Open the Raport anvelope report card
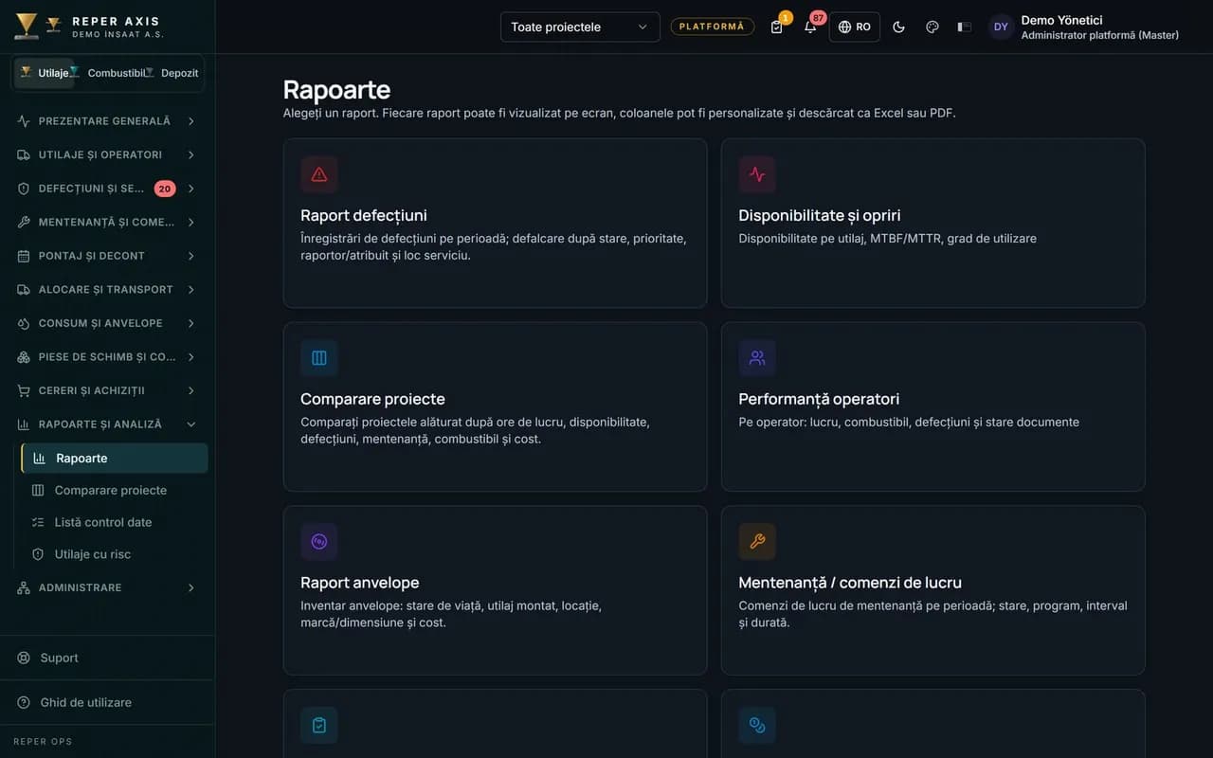The image size is (1213, 758). click(x=495, y=590)
